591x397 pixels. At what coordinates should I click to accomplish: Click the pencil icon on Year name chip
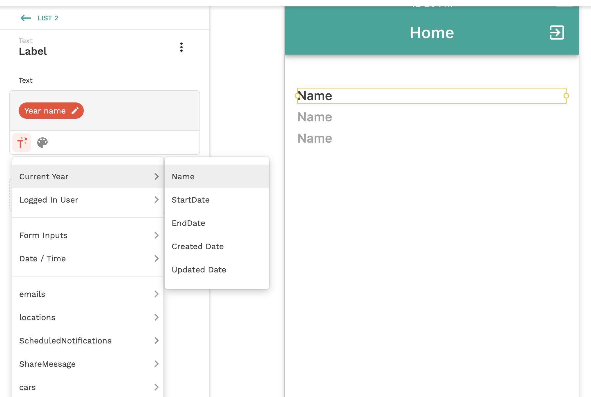(x=75, y=111)
